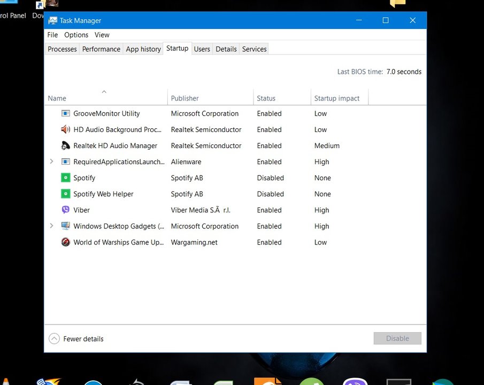Expand the RequiredApplicationsLauncher group
Screen dimensions: 484x385
(51, 161)
